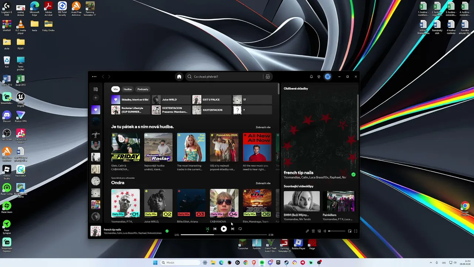Open Popové hity 2026 playlist cover
Screen dimensions: 474x267
click(224, 147)
